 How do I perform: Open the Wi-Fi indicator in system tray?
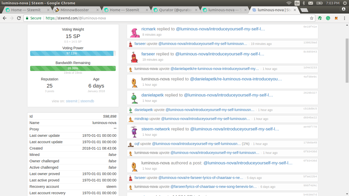289,3
